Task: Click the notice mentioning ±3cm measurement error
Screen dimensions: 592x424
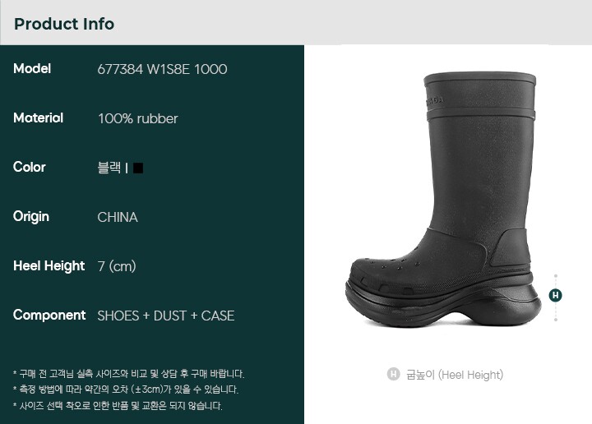Action: 126,389
